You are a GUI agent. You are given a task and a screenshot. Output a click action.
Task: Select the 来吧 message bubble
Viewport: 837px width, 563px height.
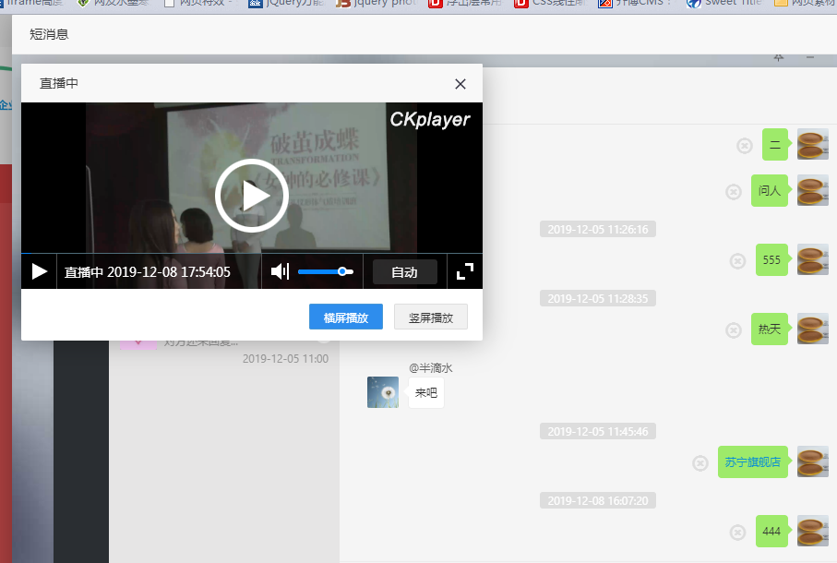[426, 392]
